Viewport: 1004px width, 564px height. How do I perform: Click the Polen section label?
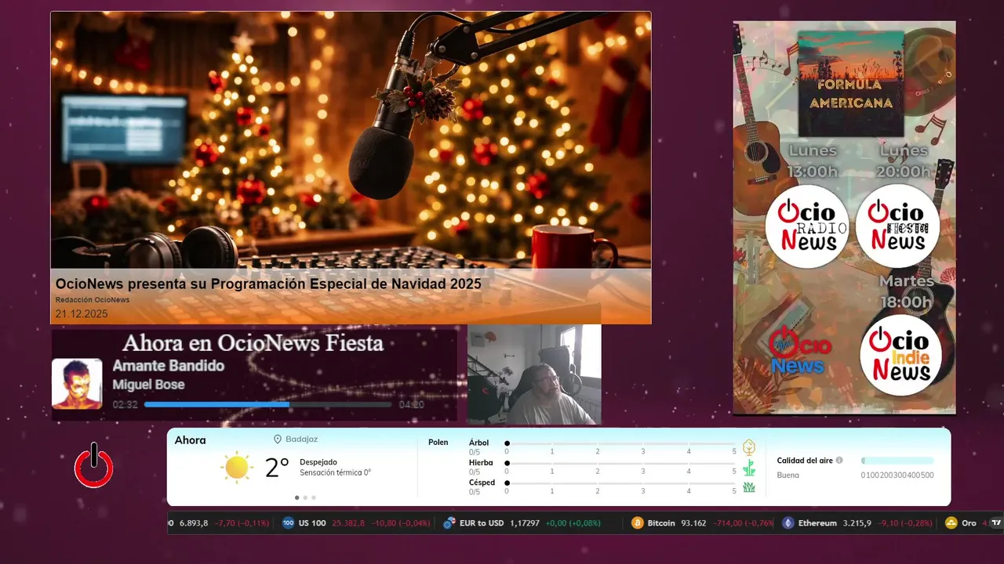(438, 443)
